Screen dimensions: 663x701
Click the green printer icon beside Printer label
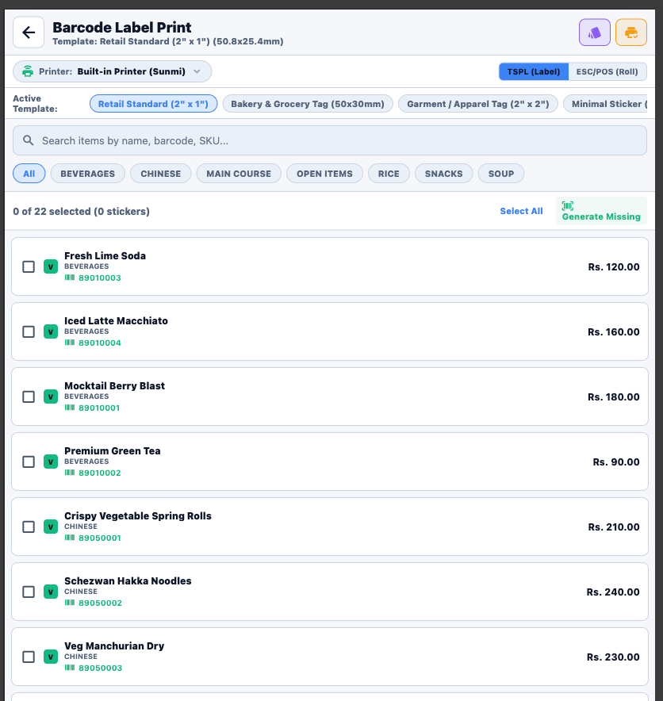click(28, 71)
